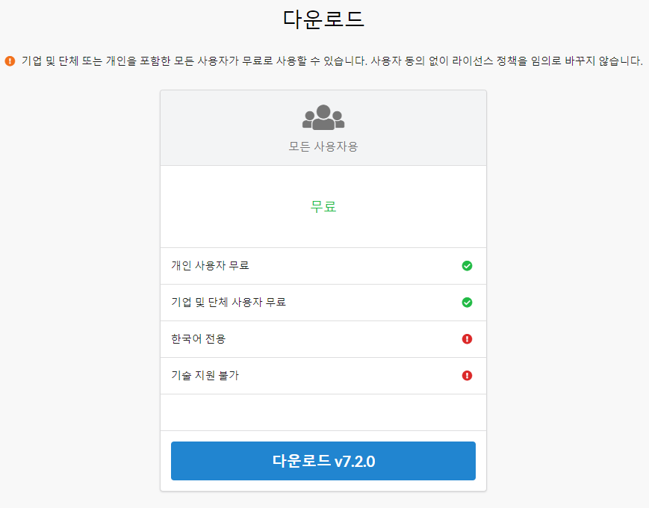Click the group users icon above 모든 사용자용
Image resolution: width=649 pixels, height=508 pixels.
tap(323, 117)
